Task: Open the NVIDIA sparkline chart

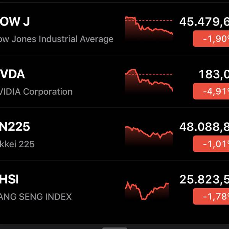Action: pos(149,81)
